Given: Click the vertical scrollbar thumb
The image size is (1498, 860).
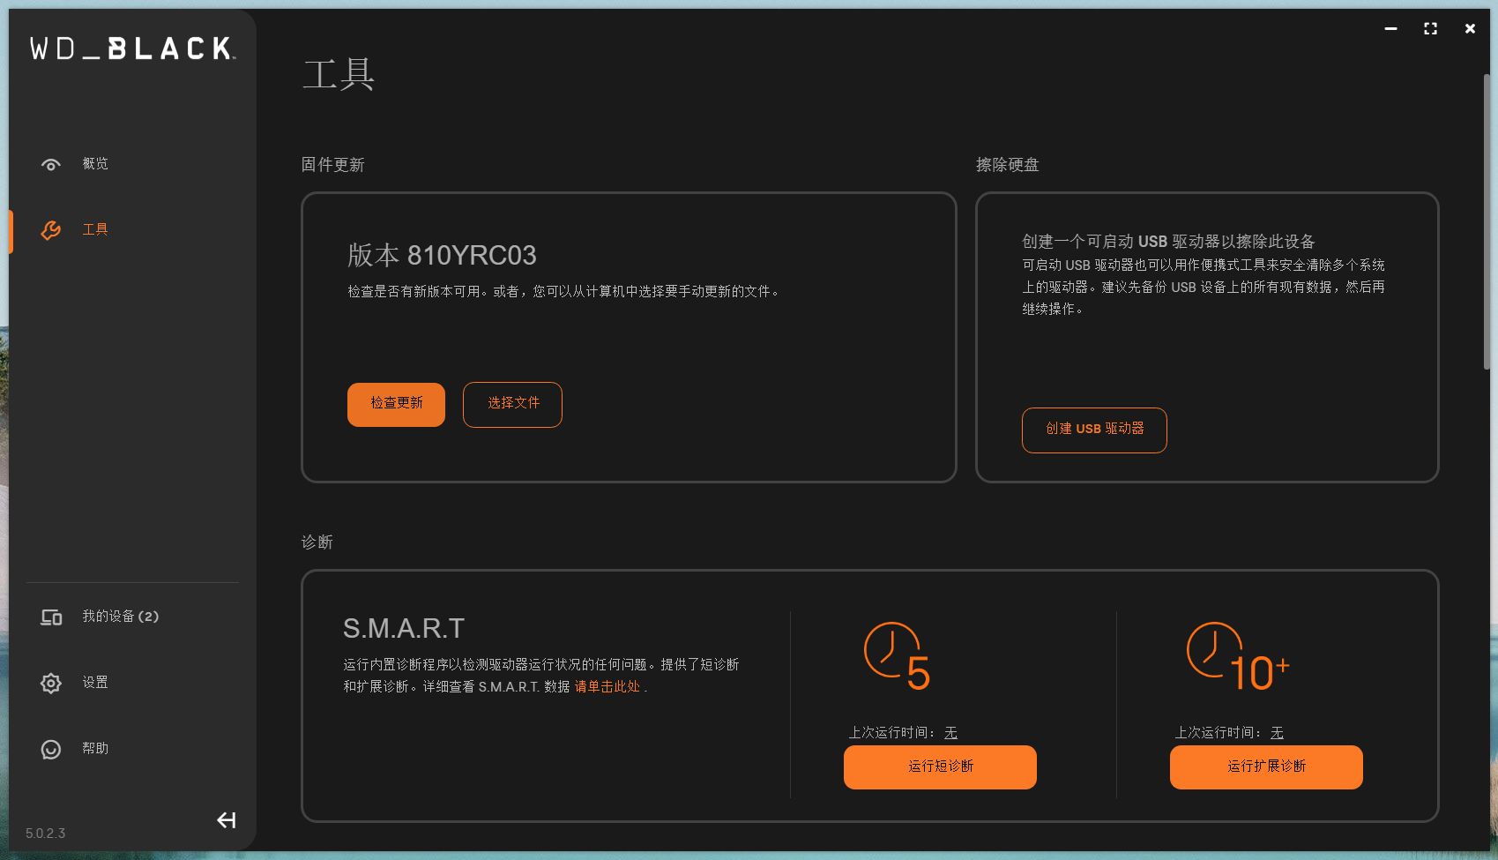Looking at the screenshot, I should pos(1488,221).
